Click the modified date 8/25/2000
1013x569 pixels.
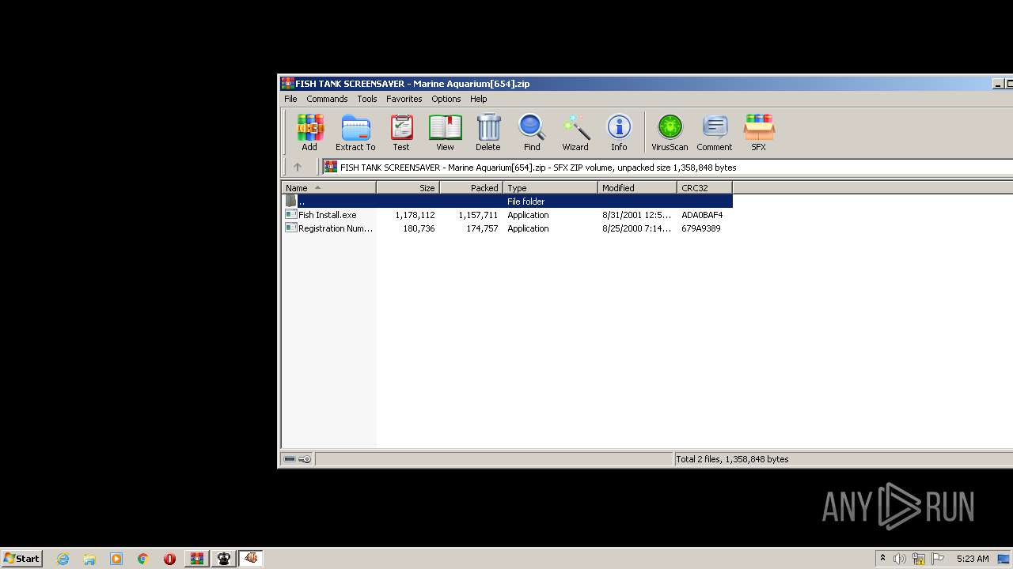click(636, 228)
